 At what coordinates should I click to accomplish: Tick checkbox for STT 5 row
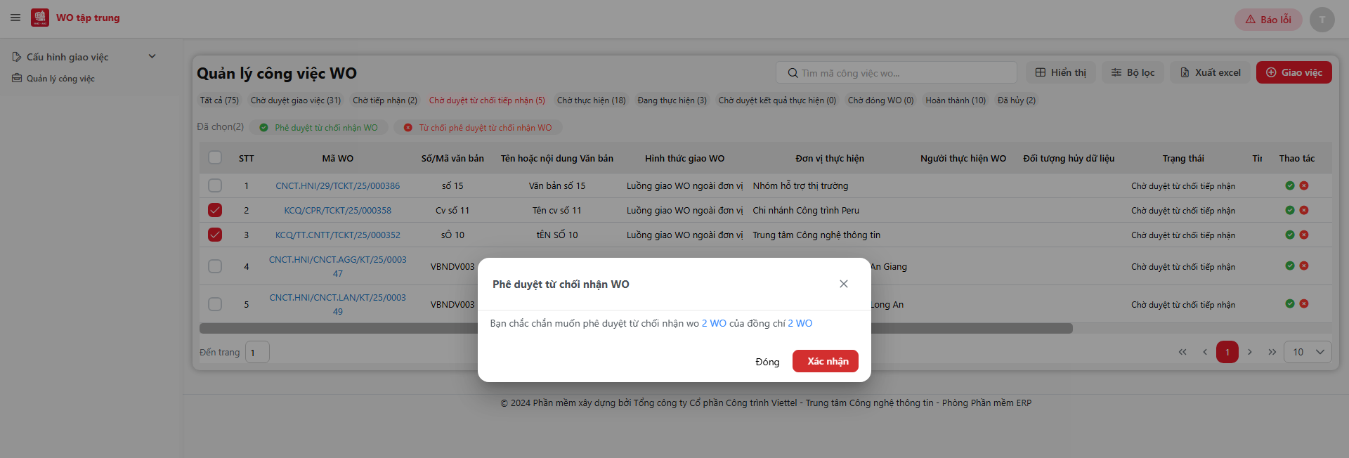[x=215, y=304]
